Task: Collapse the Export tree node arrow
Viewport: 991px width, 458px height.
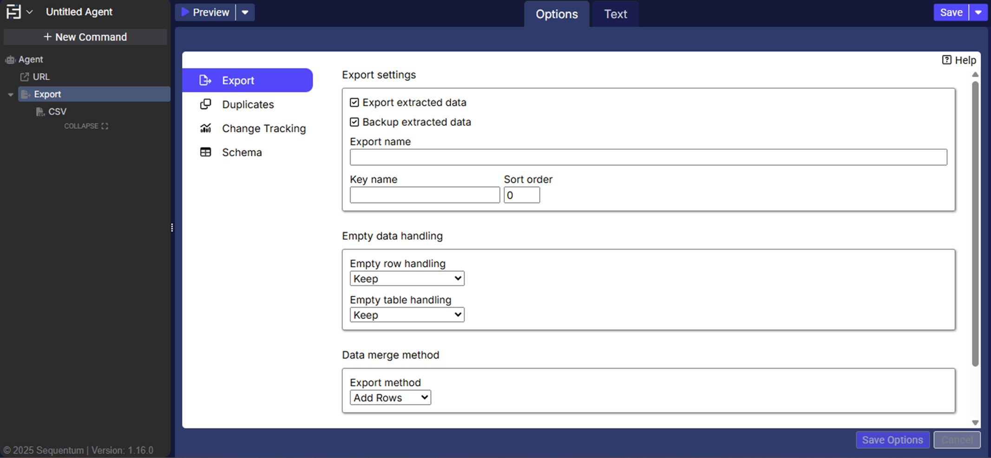Action: tap(10, 94)
